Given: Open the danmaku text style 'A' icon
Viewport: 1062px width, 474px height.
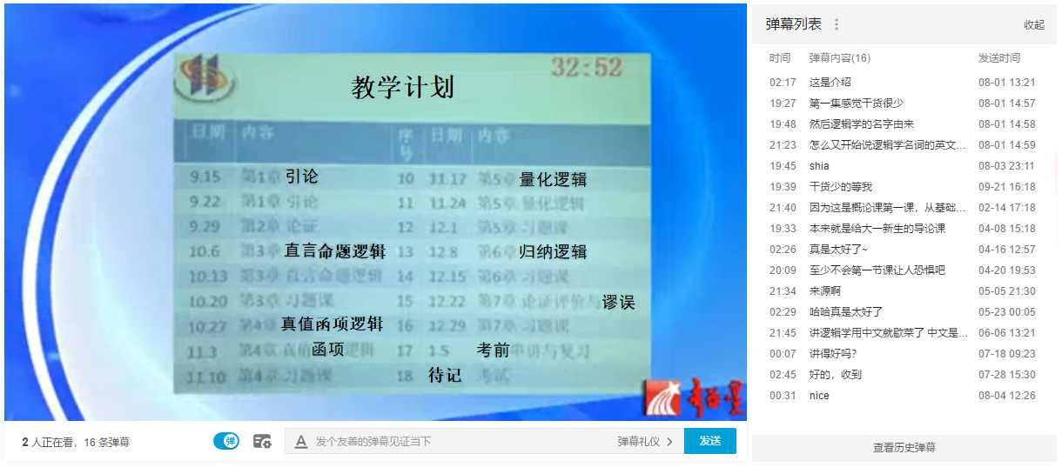Looking at the screenshot, I should [x=301, y=442].
